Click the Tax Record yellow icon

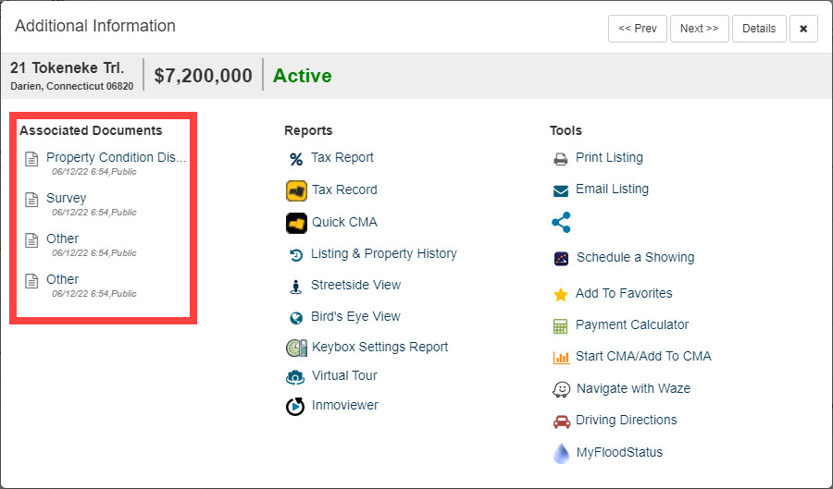(x=296, y=191)
